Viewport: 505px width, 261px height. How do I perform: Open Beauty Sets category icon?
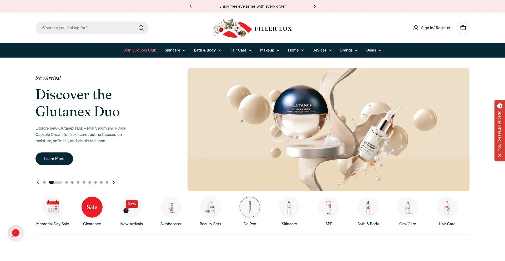[210, 207]
